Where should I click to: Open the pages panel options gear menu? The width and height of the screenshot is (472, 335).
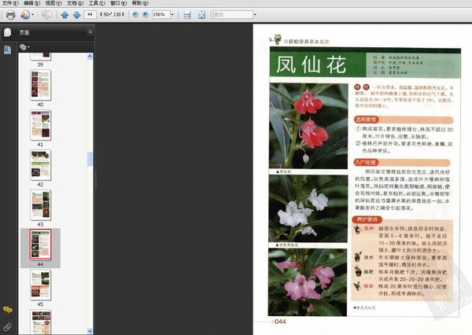click(24, 47)
